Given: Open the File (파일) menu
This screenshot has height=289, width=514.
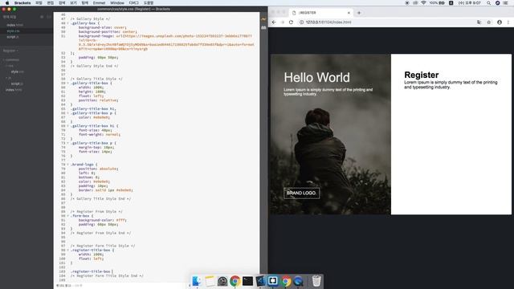Looking at the screenshot, I should click(39, 3).
